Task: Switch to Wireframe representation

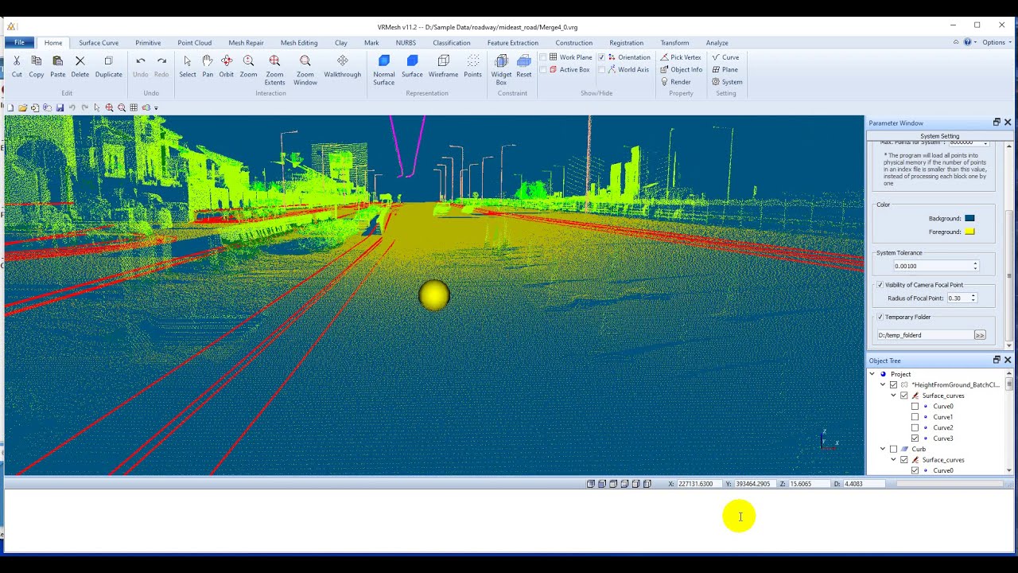Action: [x=444, y=65]
